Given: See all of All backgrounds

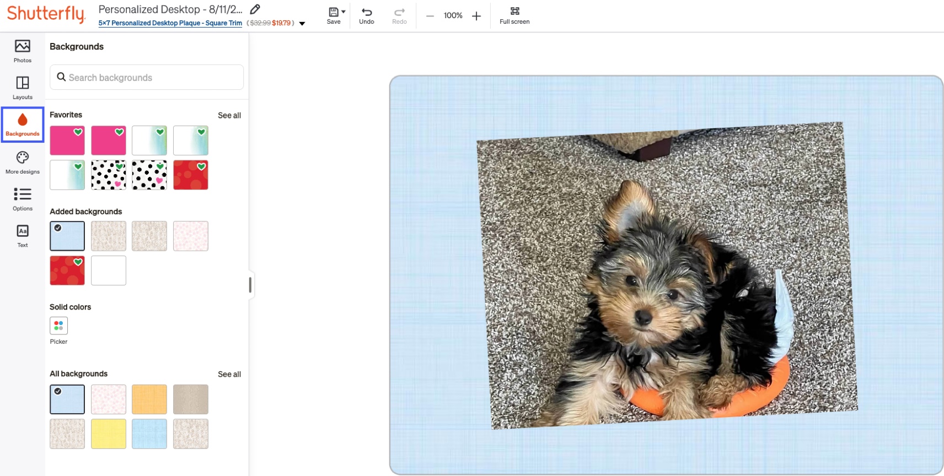Looking at the screenshot, I should [x=229, y=374].
